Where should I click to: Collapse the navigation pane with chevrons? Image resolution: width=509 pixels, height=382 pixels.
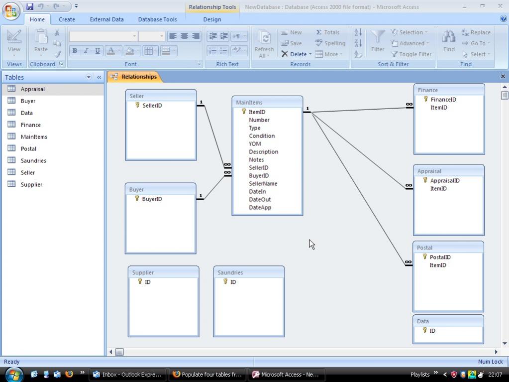[99, 77]
